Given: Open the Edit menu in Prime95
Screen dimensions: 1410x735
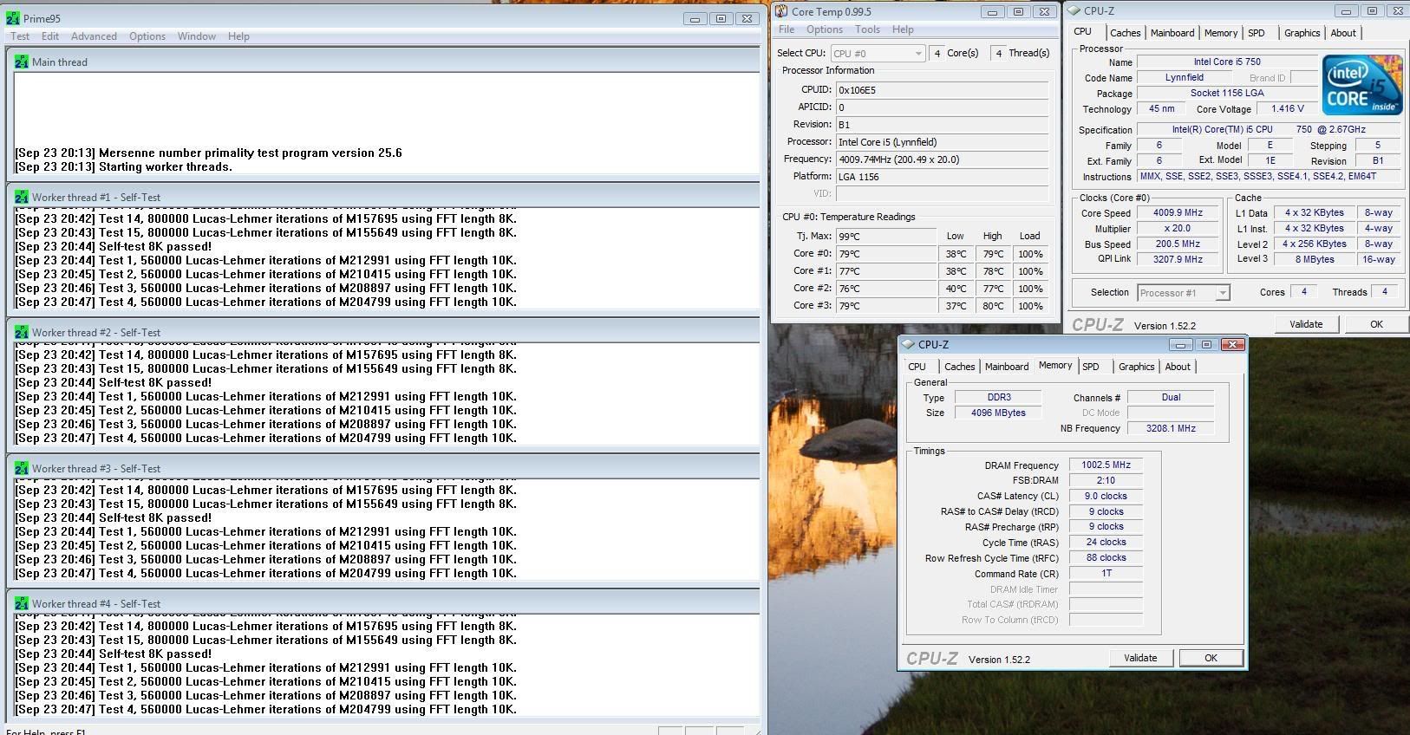Looking at the screenshot, I should (x=50, y=36).
